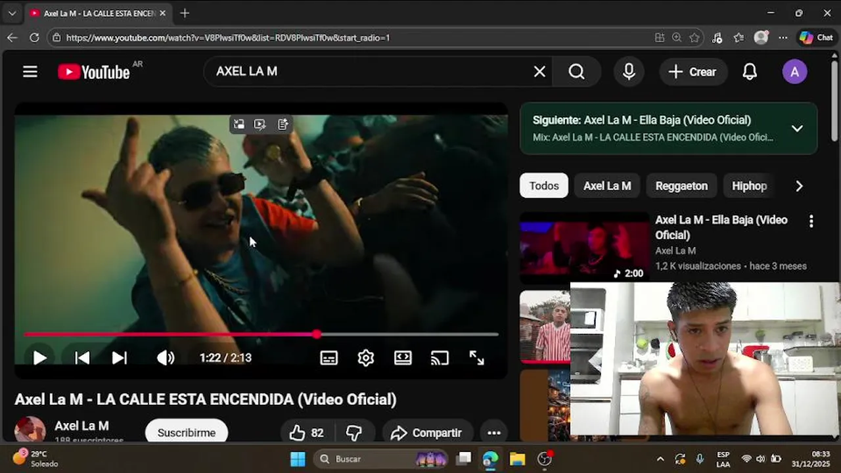Start voice search with the microphone
The image size is (841, 473).
tap(629, 72)
